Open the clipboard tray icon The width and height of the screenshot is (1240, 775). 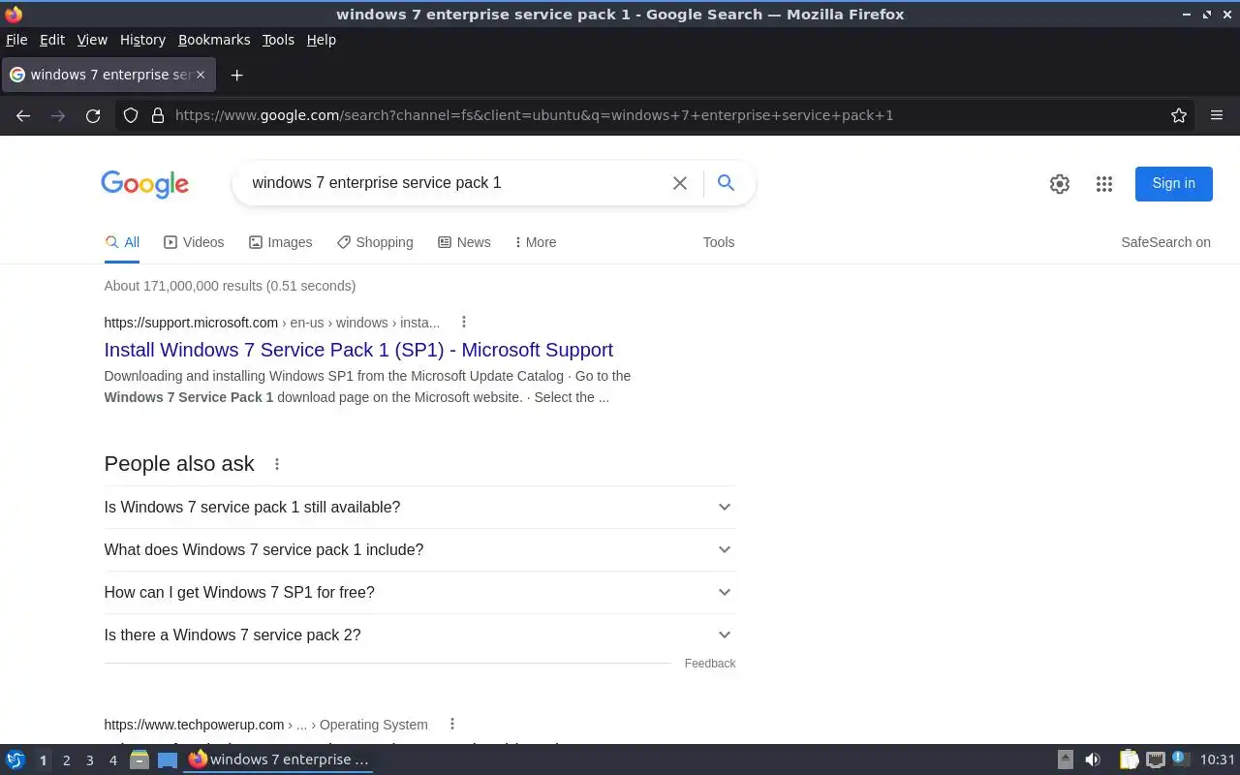[1129, 759]
